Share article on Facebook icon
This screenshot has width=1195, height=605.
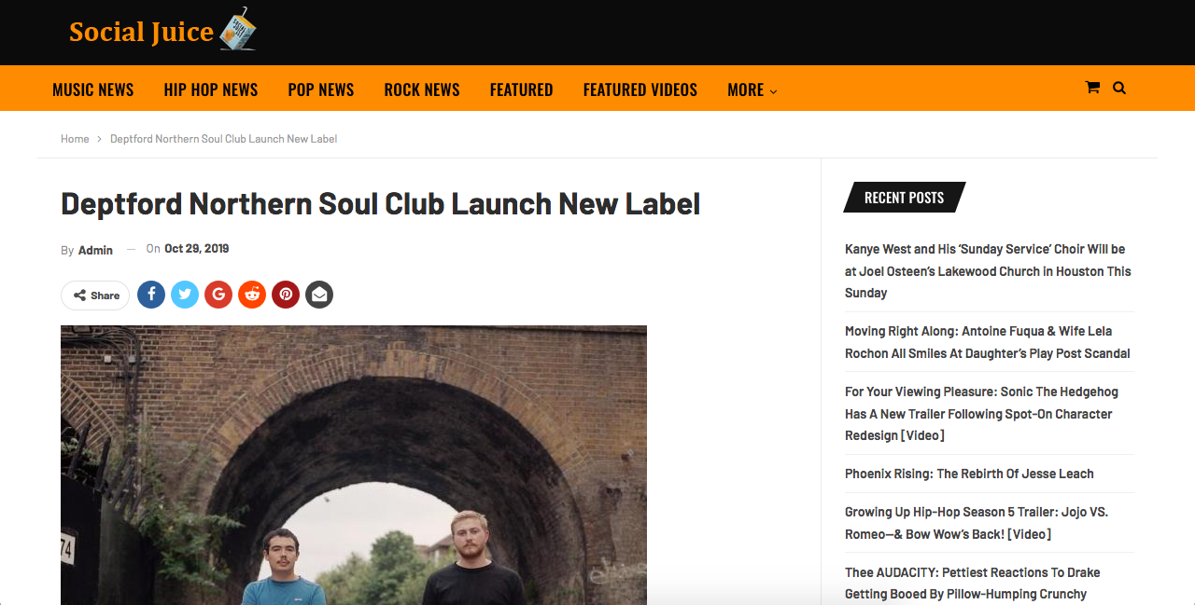coord(151,295)
